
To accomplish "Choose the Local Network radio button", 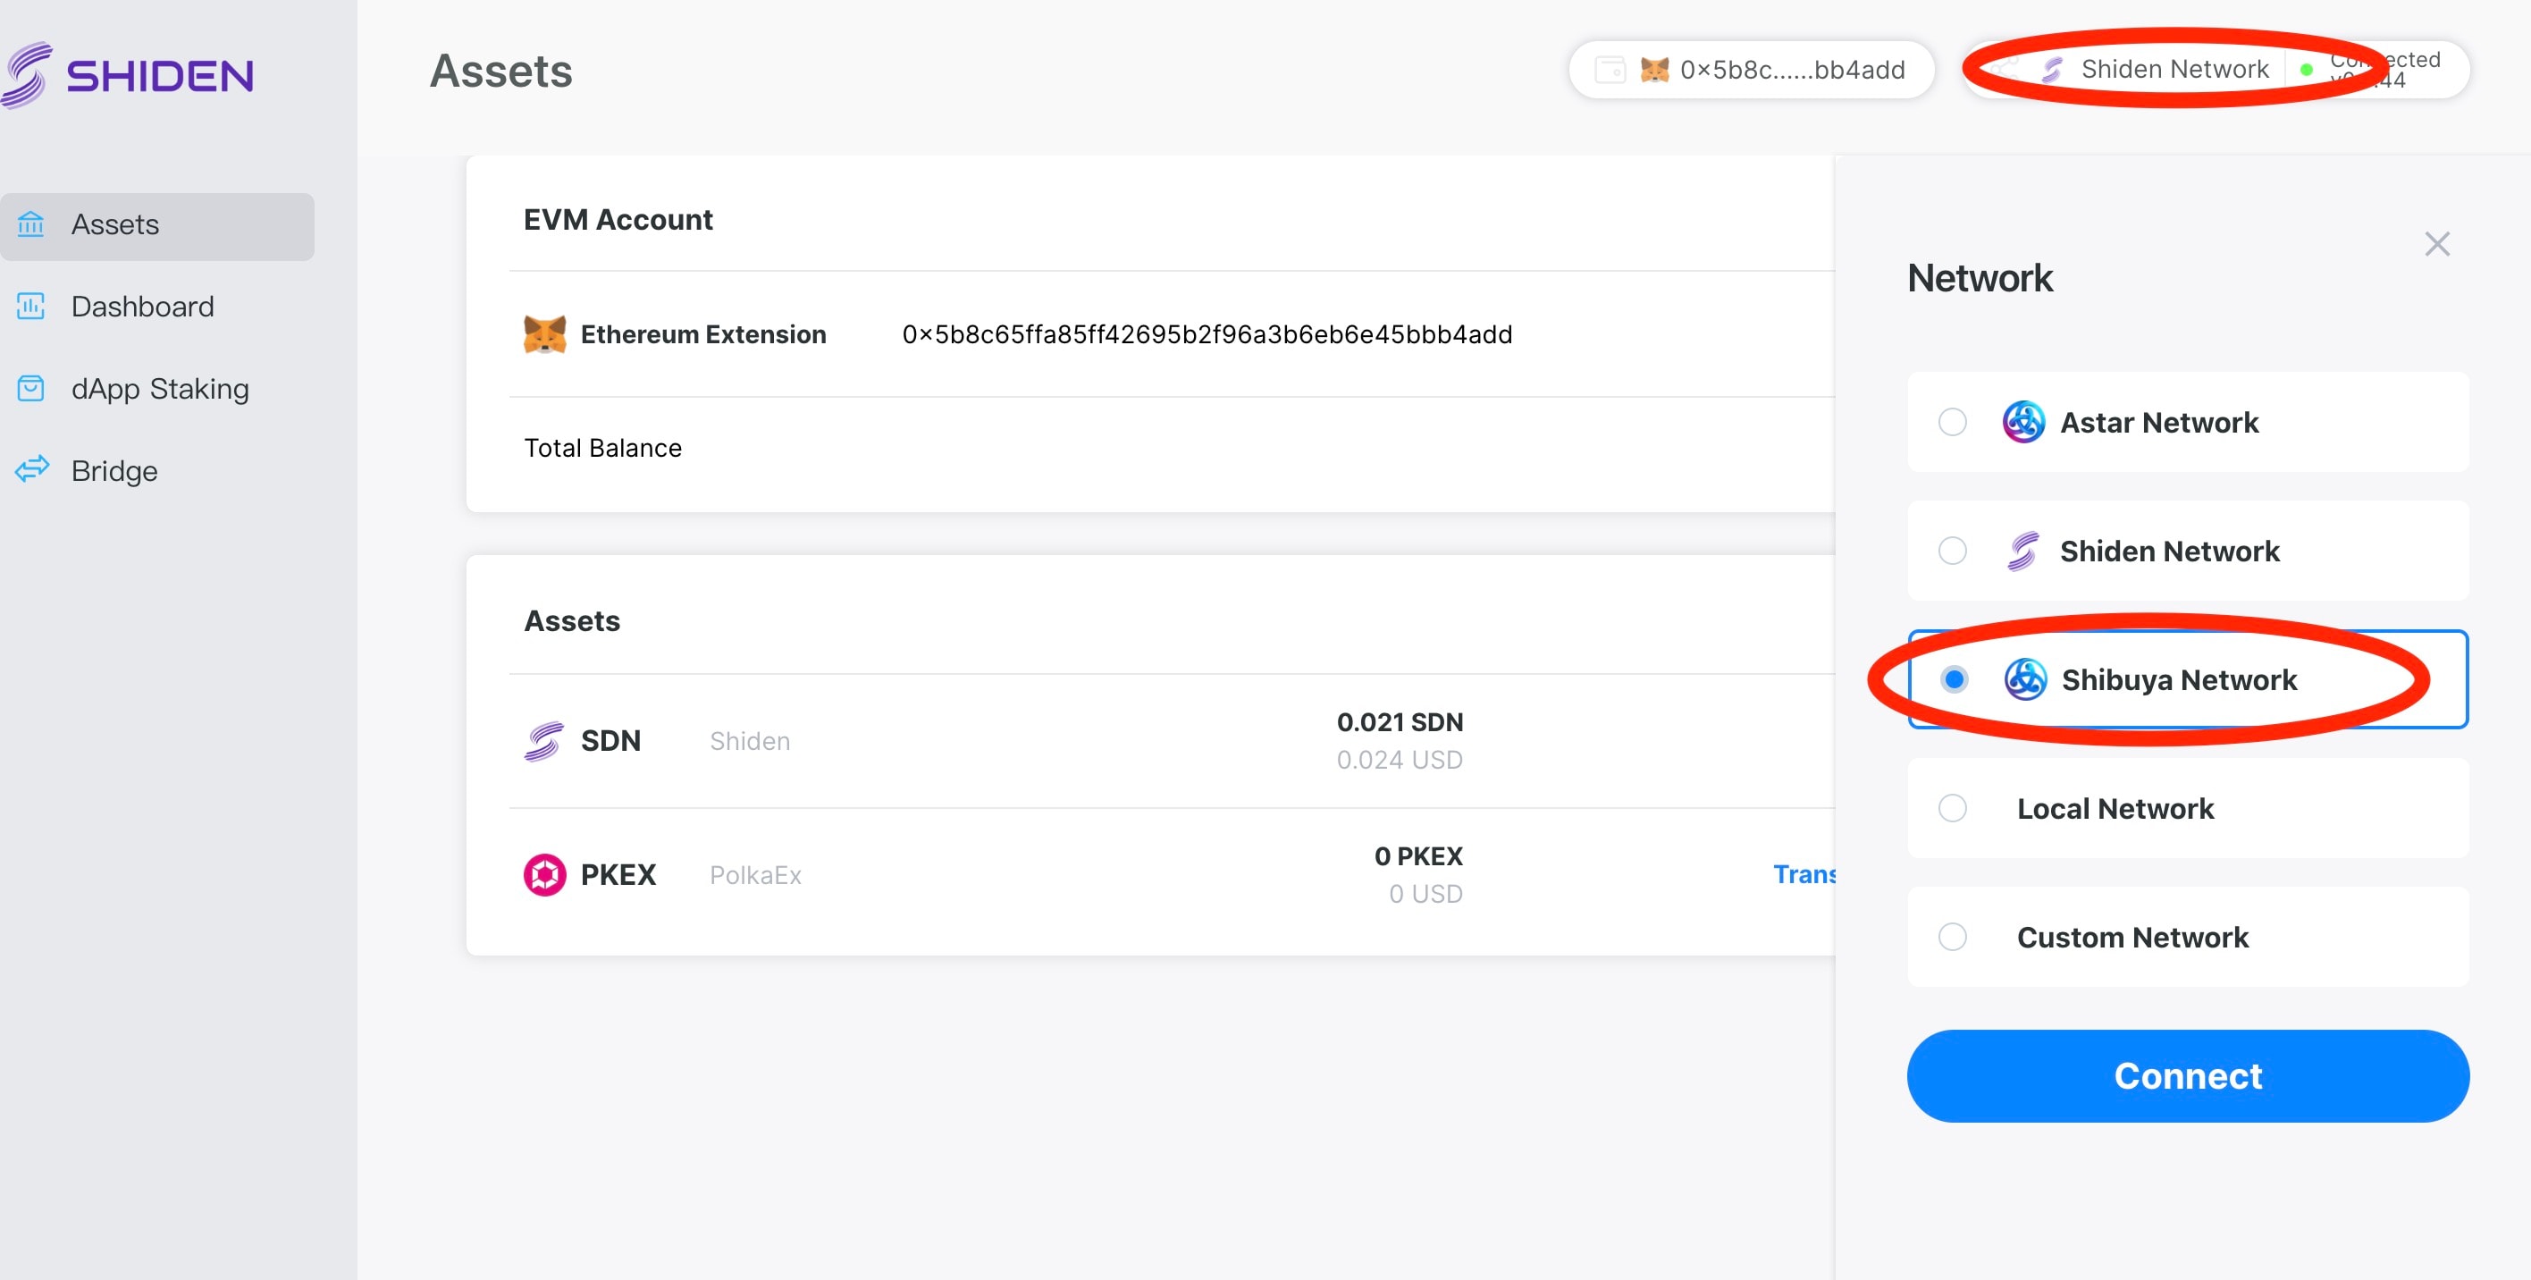I will point(1951,808).
